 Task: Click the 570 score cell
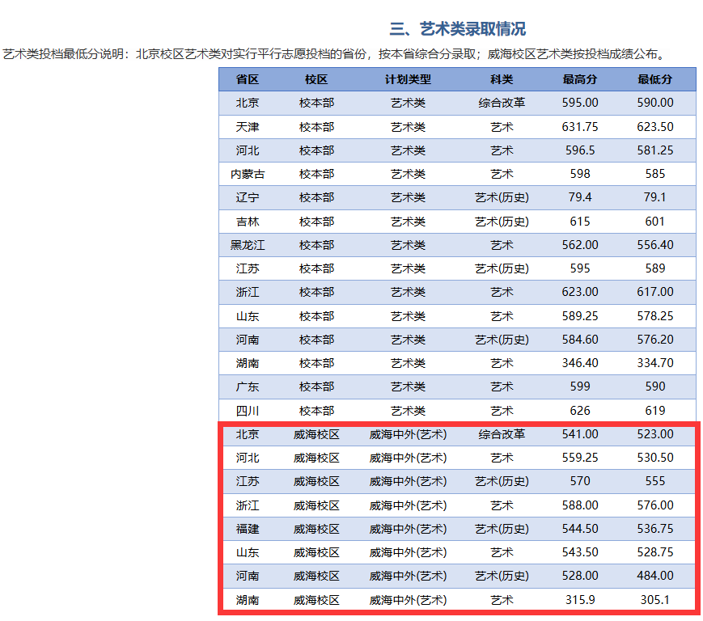click(x=580, y=481)
